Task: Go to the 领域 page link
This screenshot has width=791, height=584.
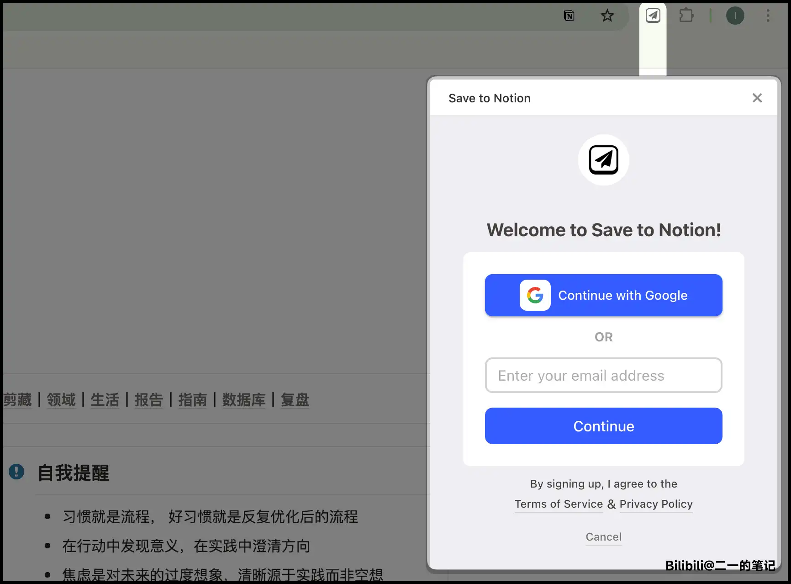Action: [x=61, y=400]
